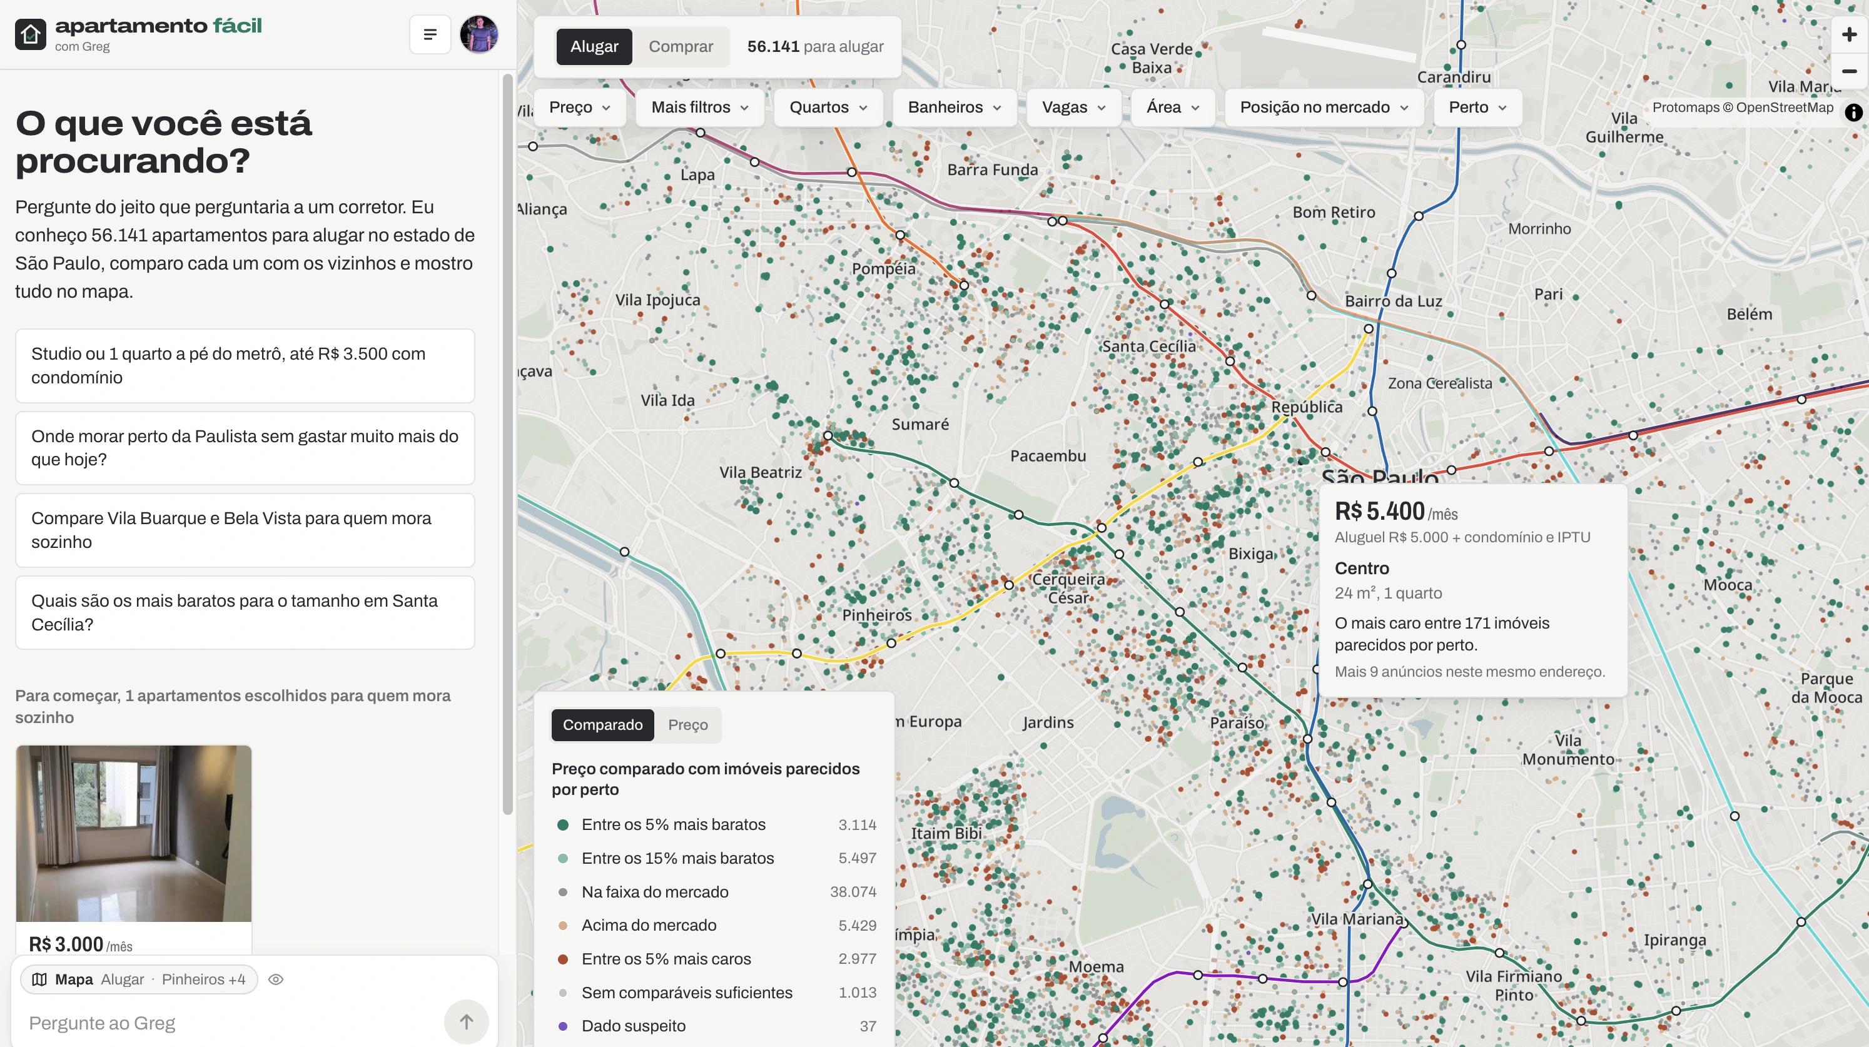Open the Banheiros filter dropdown
This screenshot has width=1869, height=1047.
coord(953,108)
